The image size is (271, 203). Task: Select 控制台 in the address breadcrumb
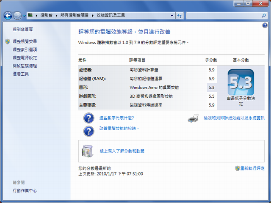point(46,15)
